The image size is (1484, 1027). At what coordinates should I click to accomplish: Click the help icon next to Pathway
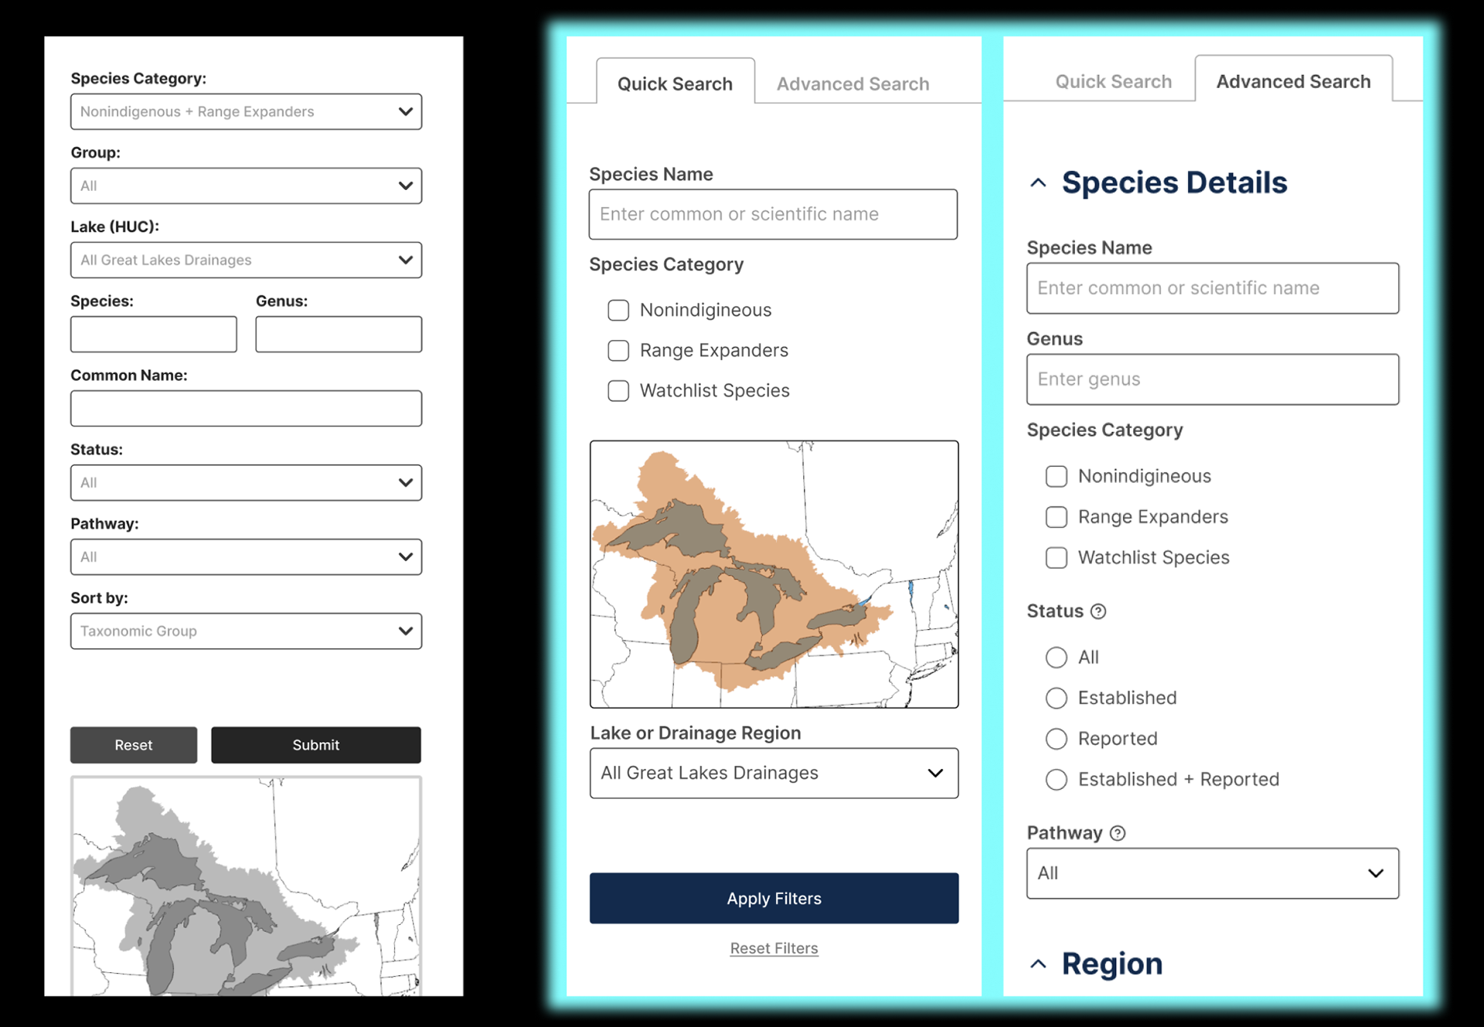click(x=1118, y=833)
